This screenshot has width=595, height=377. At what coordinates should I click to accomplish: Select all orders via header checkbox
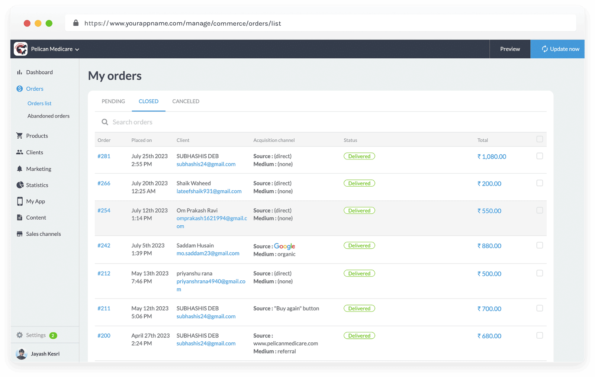[x=540, y=139]
